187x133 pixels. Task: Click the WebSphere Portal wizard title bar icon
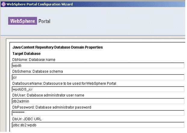coord(3,4)
